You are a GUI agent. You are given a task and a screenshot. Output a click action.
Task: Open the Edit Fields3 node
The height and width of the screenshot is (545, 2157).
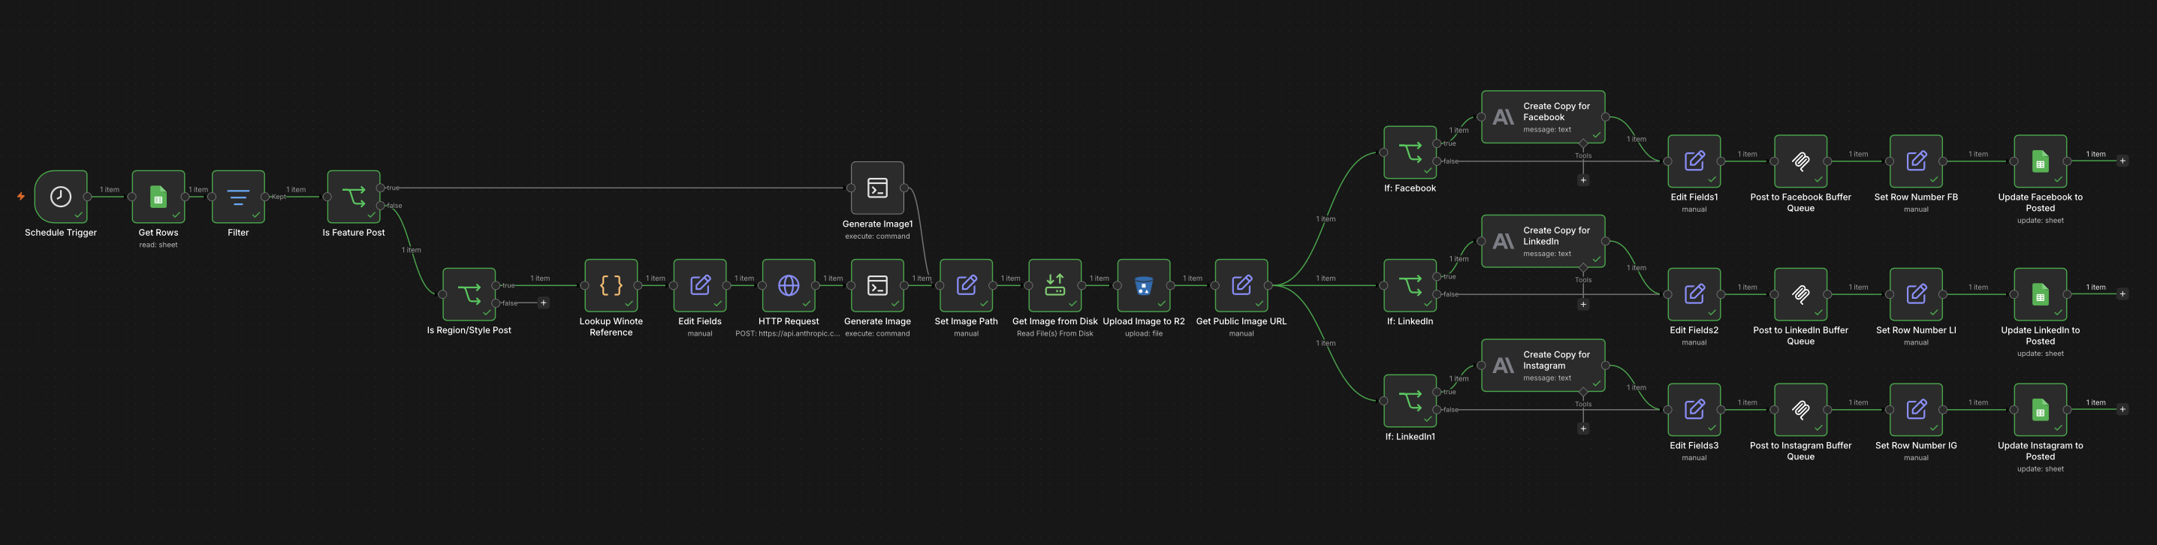point(1694,410)
